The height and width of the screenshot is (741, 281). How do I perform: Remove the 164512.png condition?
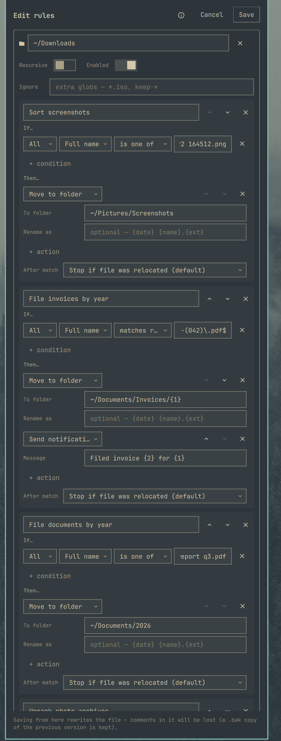tap(242, 144)
